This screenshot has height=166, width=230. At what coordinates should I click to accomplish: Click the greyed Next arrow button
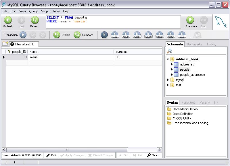(21, 20)
